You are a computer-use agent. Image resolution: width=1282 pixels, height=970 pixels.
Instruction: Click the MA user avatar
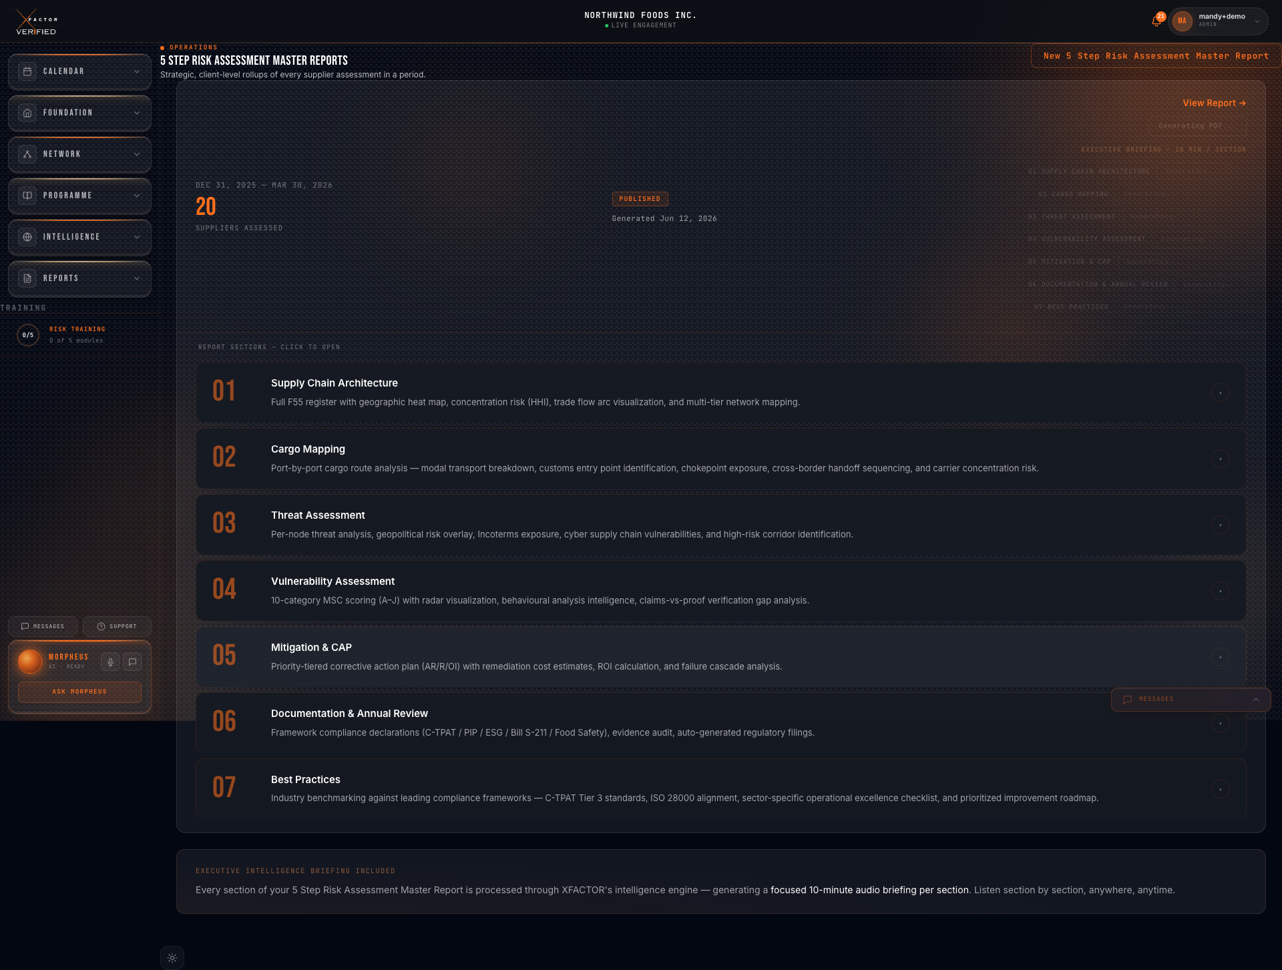[x=1182, y=21]
